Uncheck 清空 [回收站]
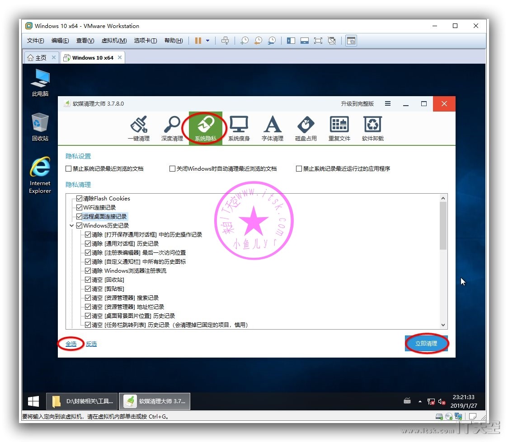The image size is (508, 442). tap(88, 279)
